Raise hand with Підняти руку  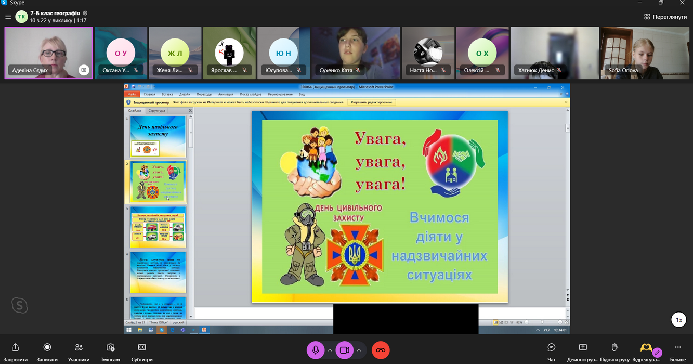pos(614,351)
